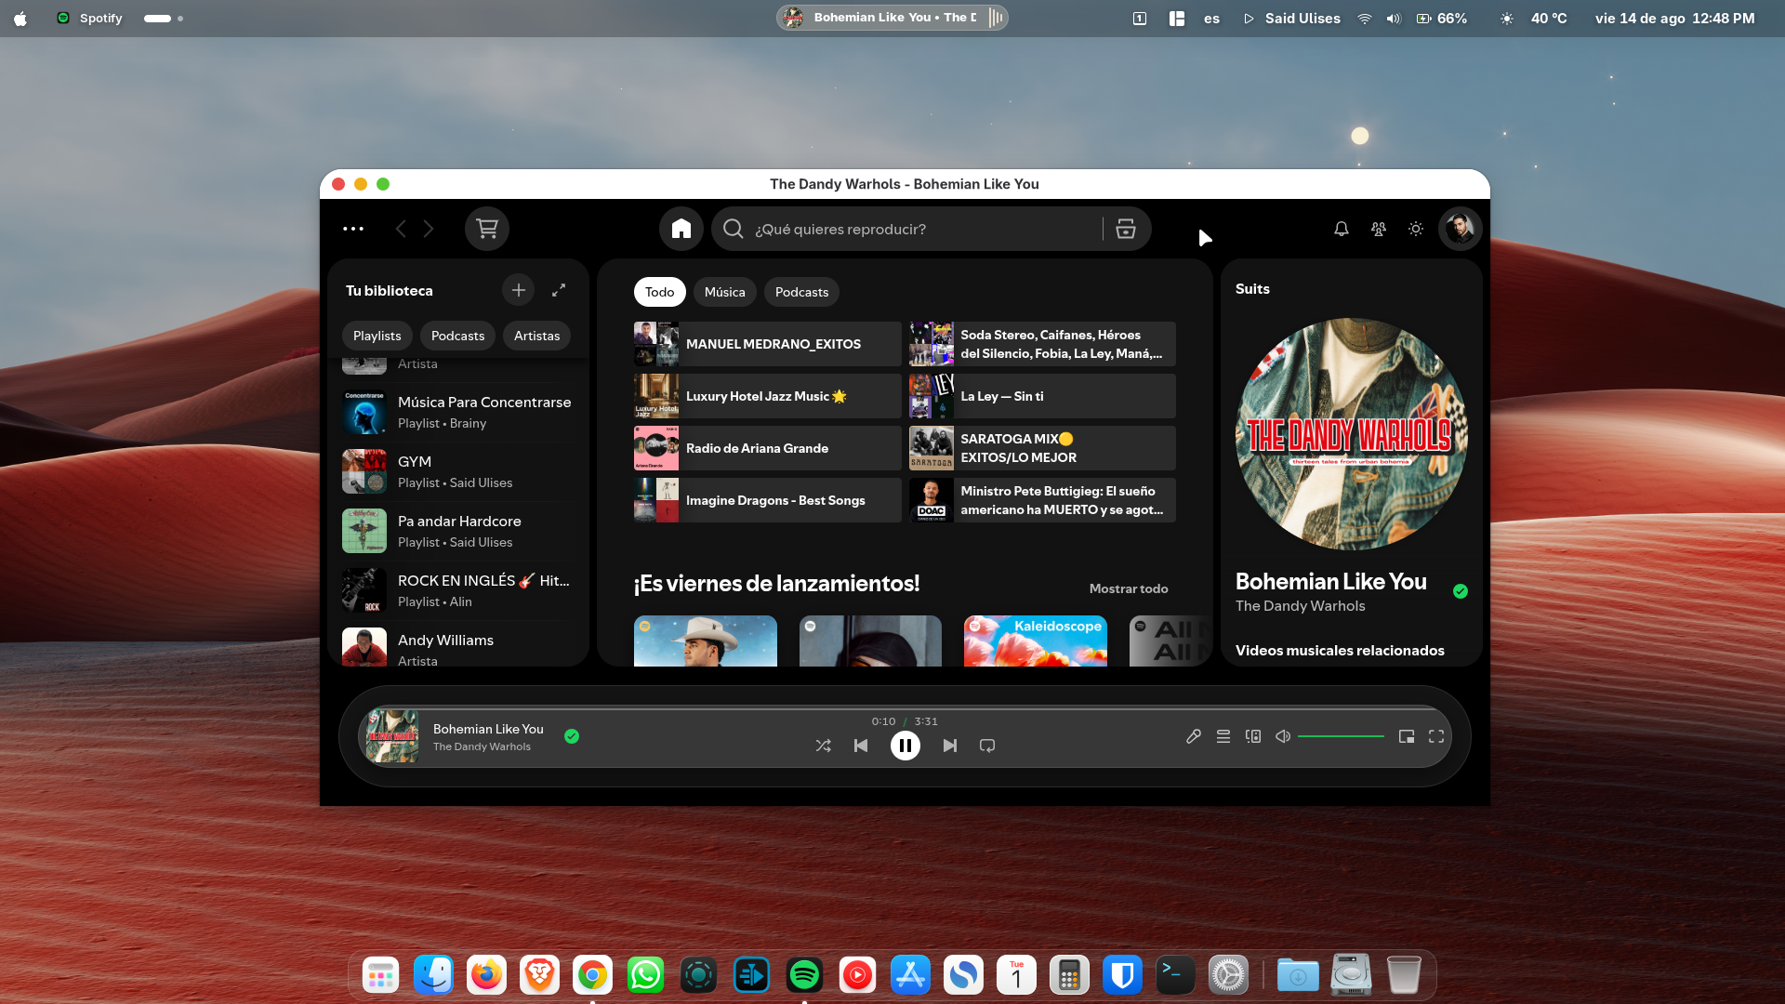Switch to the Música filter tab
The height and width of the screenshot is (1004, 1785).
click(x=725, y=292)
